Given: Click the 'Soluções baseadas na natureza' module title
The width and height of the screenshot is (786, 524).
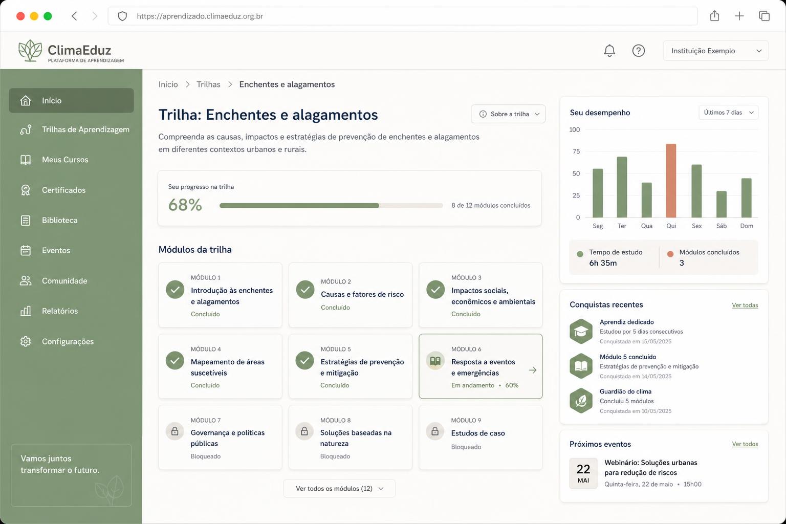Looking at the screenshot, I should click(x=356, y=438).
